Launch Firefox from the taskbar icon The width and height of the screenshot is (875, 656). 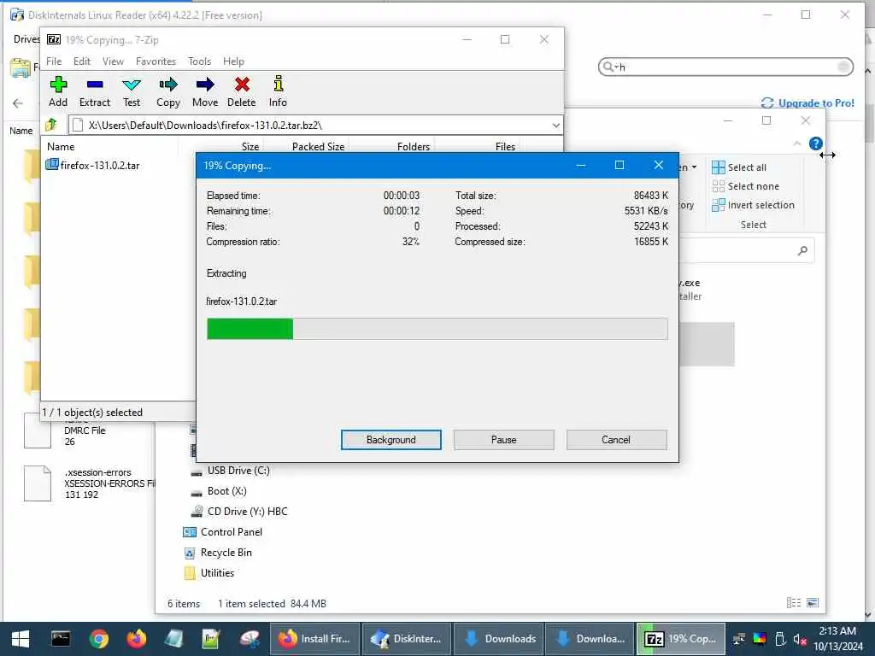136,639
